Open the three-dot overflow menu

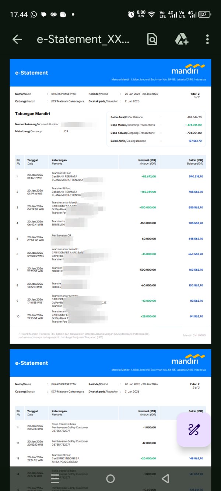point(208,39)
